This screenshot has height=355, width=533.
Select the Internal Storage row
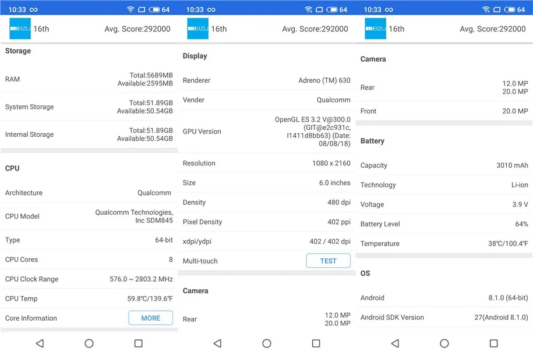pyautogui.click(x=89, y=134)
